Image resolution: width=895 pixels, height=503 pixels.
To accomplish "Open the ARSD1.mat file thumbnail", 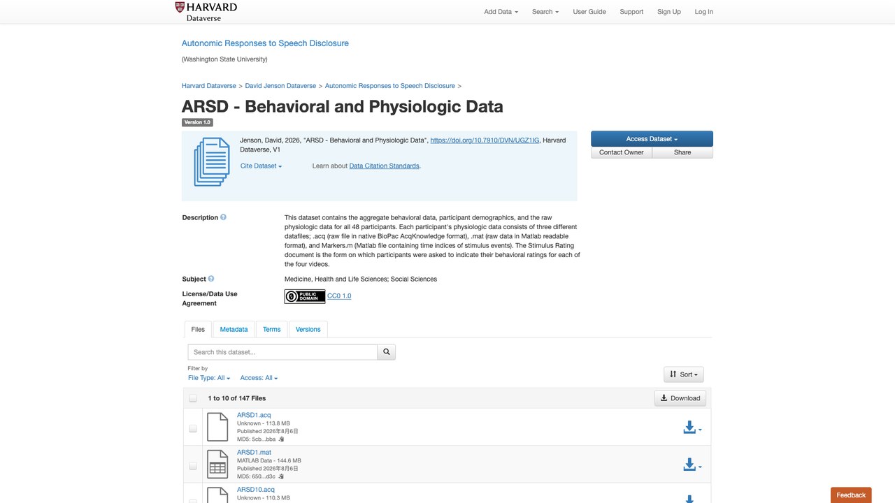I will coord(217,465).
